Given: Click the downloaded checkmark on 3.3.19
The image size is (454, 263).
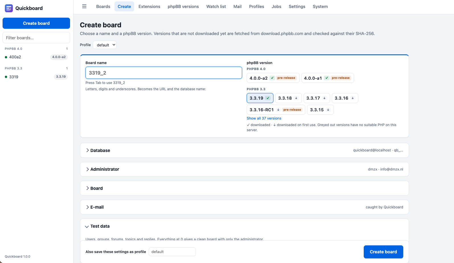Looking at the screenshot, I should pyautogui.click(x=268, y=98).
